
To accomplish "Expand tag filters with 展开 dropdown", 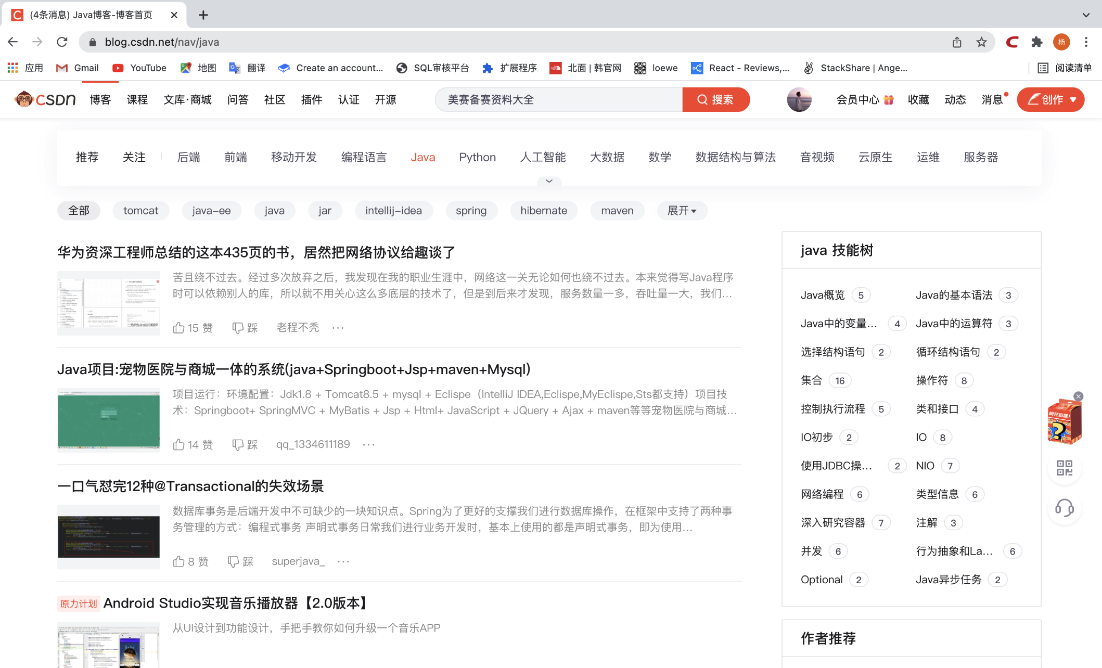I will 682,211.
